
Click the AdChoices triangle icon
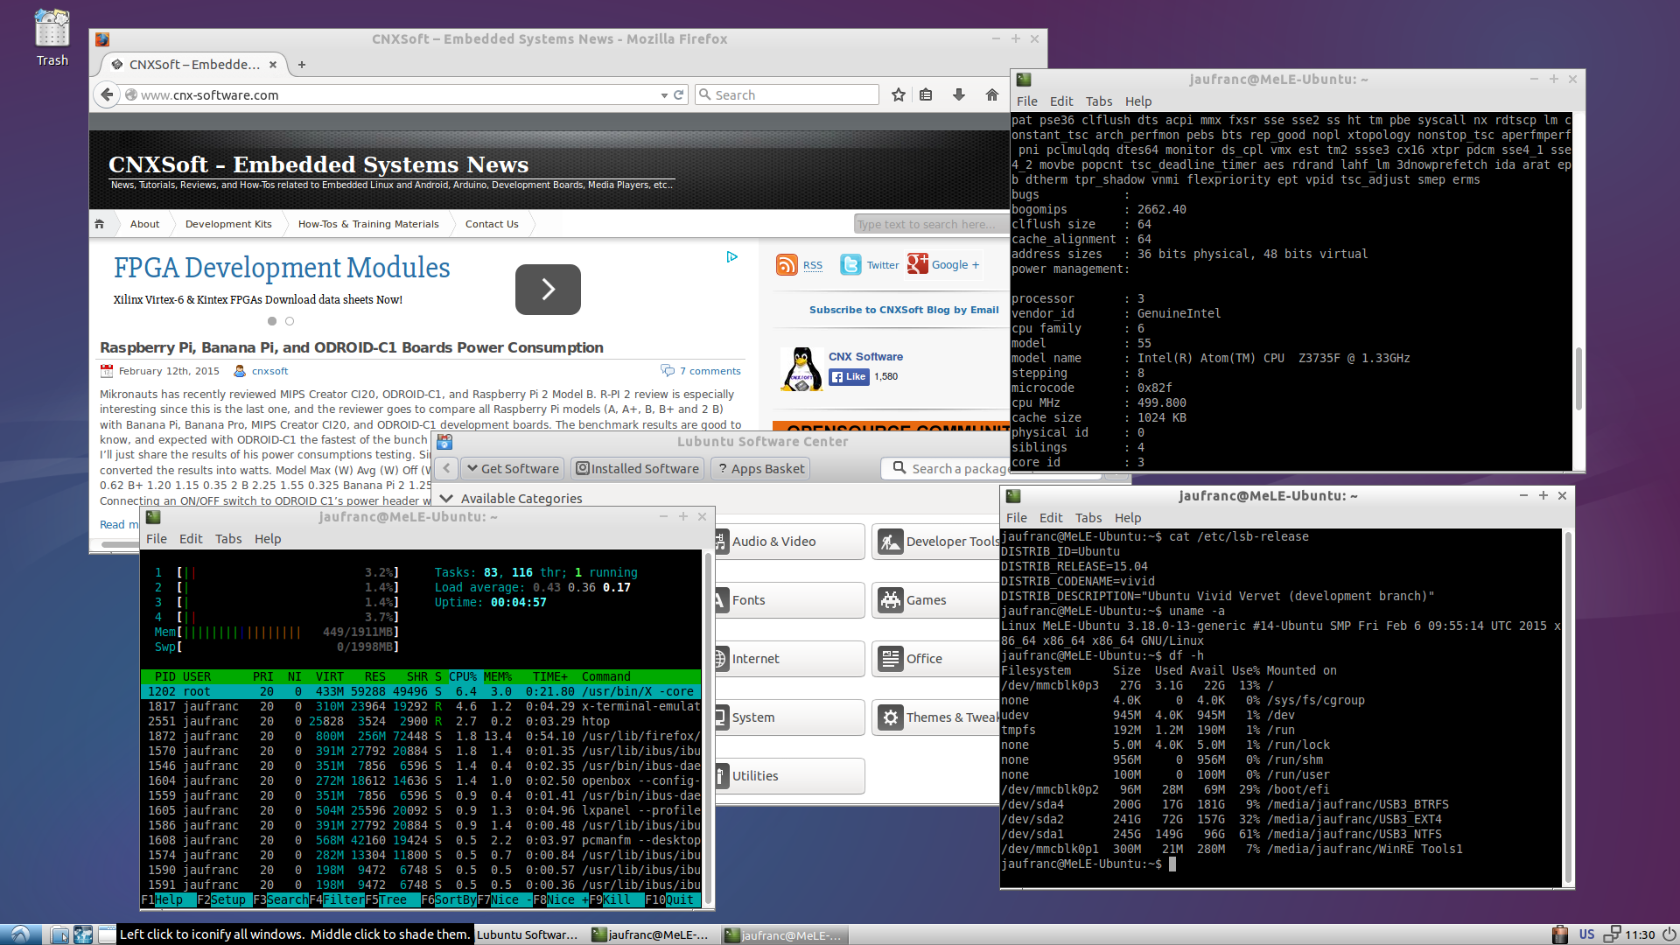[732, 256]
